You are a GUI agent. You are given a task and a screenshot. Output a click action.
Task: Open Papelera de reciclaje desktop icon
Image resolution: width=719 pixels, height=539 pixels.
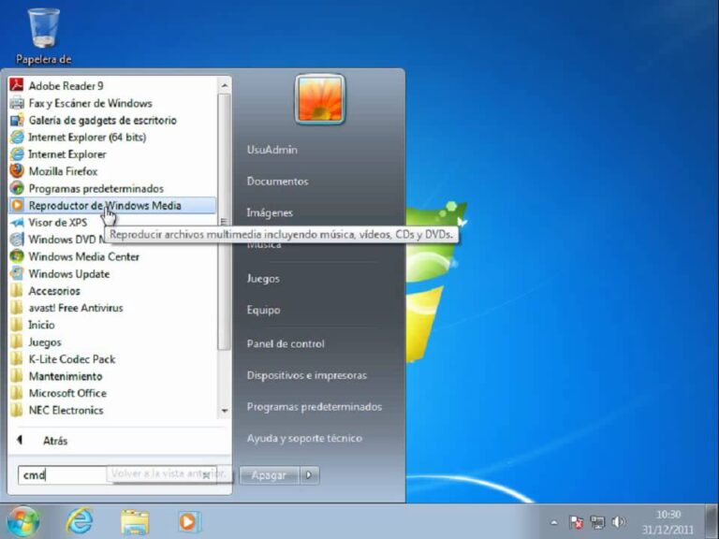click(44, 36)
